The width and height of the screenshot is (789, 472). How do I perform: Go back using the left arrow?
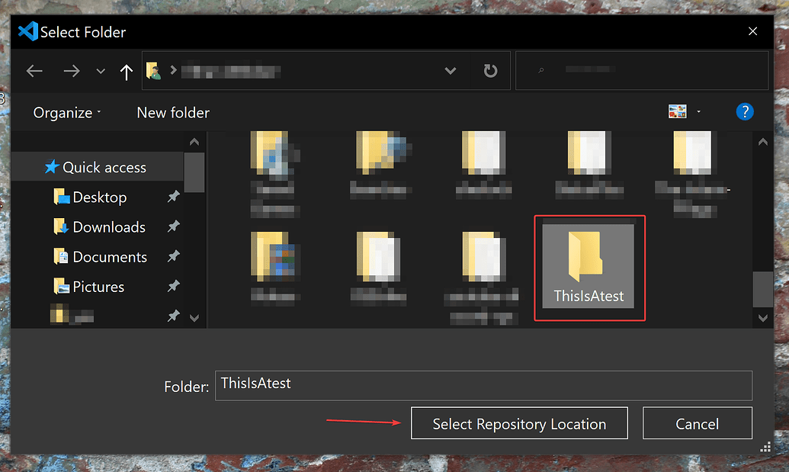point(34,71)
